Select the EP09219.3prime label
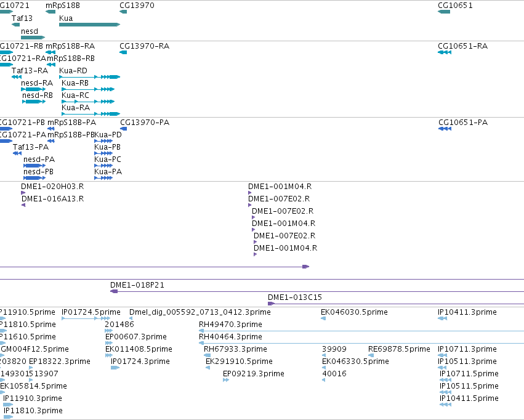 254,374
